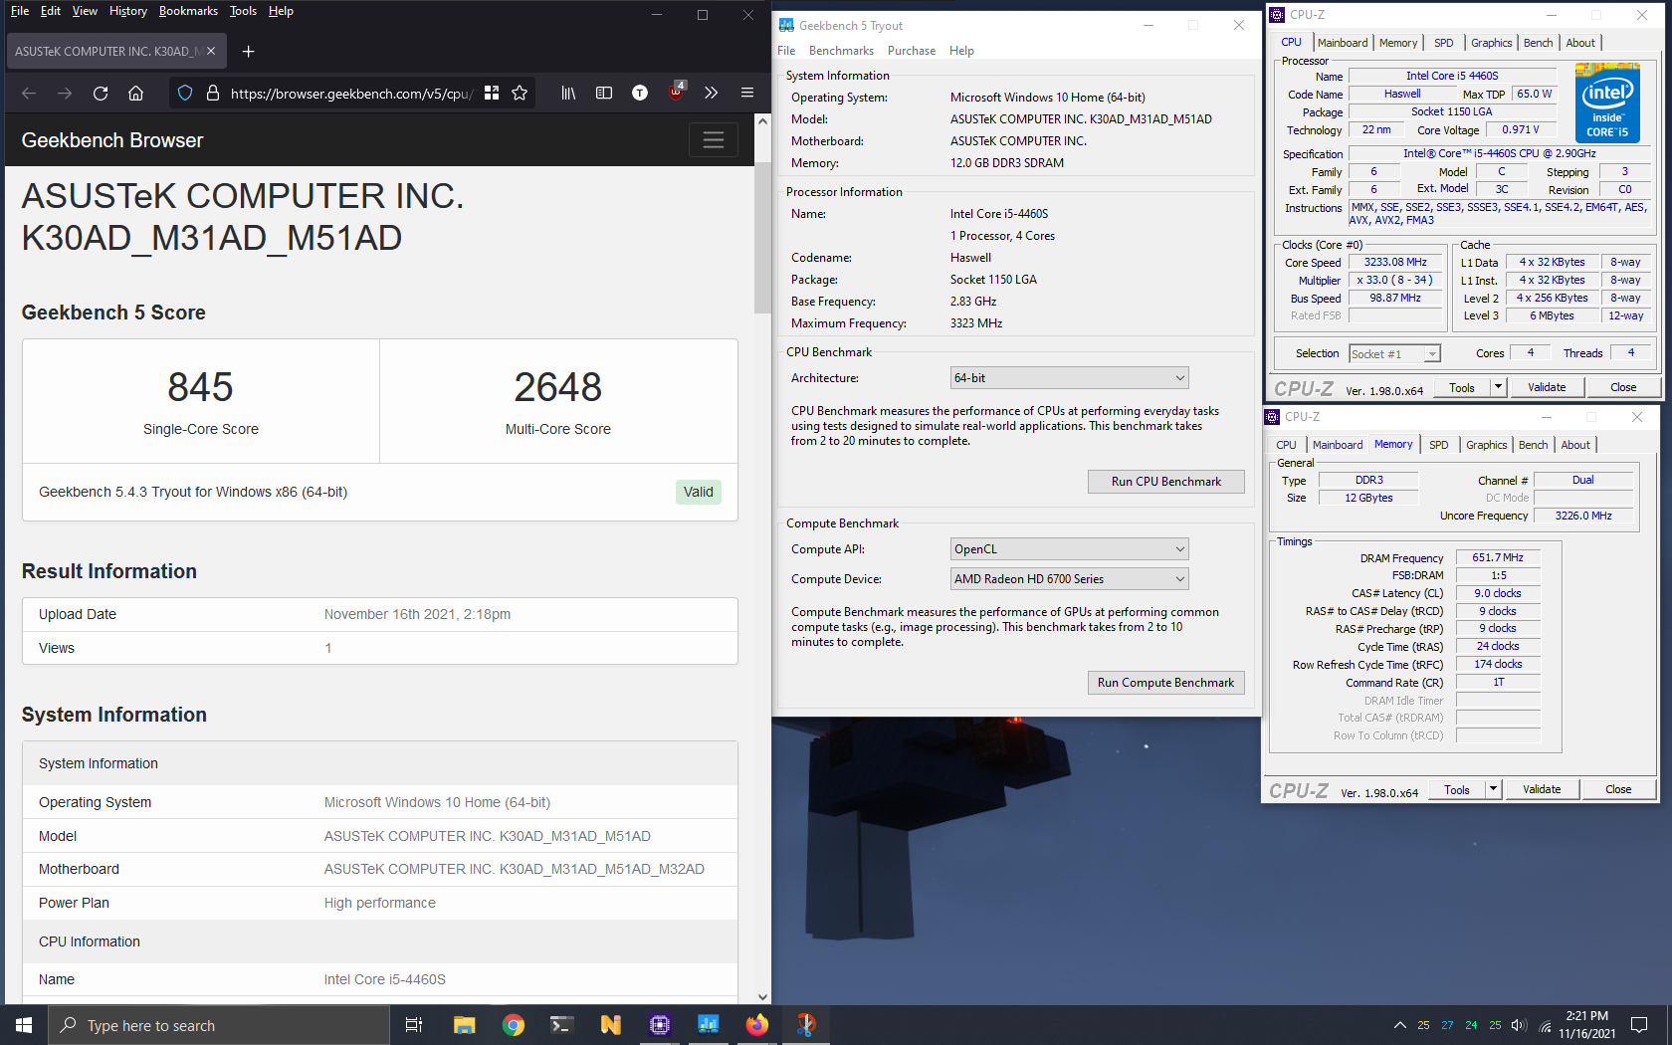Open Compute Device dropdown
The height and width of the screenshot is (1045, 1672).
(1070, 579)
